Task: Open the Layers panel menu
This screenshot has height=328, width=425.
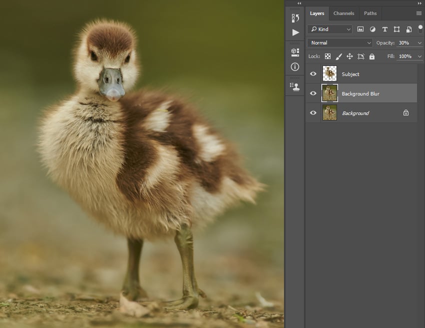Action: [x=419, y=13]
